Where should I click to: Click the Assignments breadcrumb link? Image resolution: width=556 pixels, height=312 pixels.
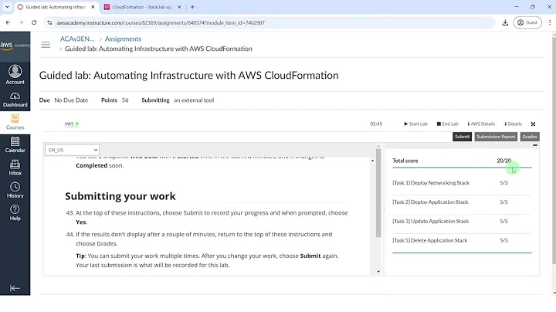[123, 39]
